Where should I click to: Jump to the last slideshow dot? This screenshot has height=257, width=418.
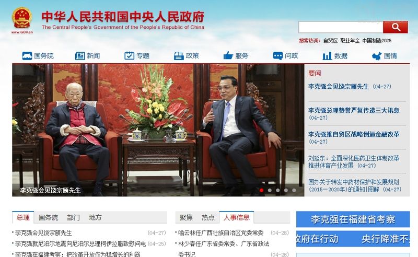click(x=294, y=190)
